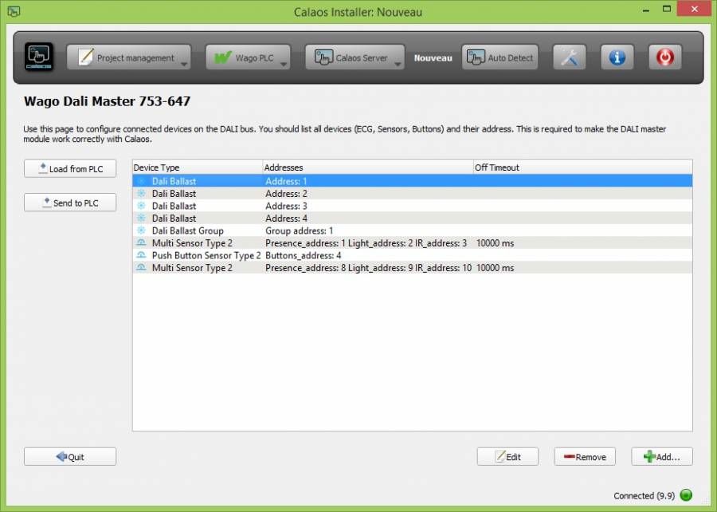Select the Push Button Sensor Type 2 row
This screenshot has height=512, width=717.
[413, 255]
